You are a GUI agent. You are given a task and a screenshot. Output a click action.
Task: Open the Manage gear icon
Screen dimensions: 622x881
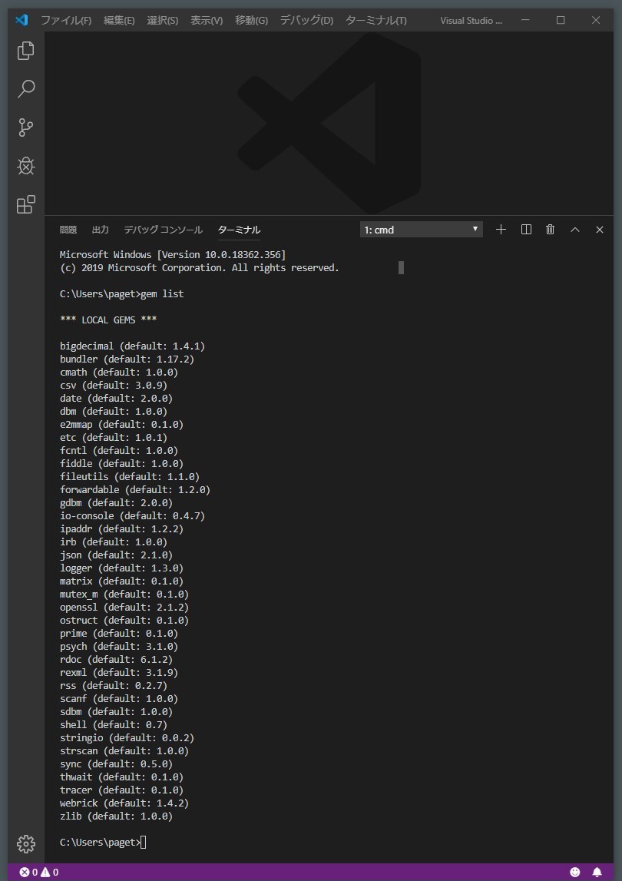[26, 843]
